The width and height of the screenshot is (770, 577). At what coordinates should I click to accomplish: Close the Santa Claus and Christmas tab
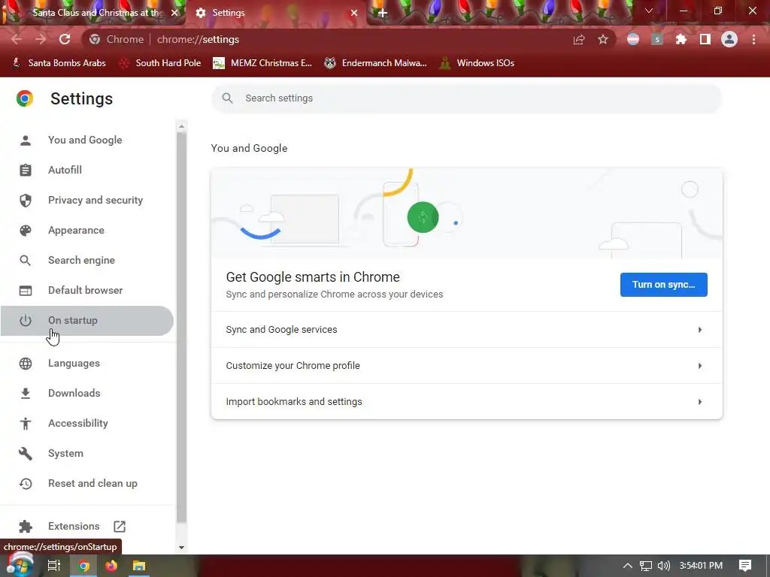(174, 13)
